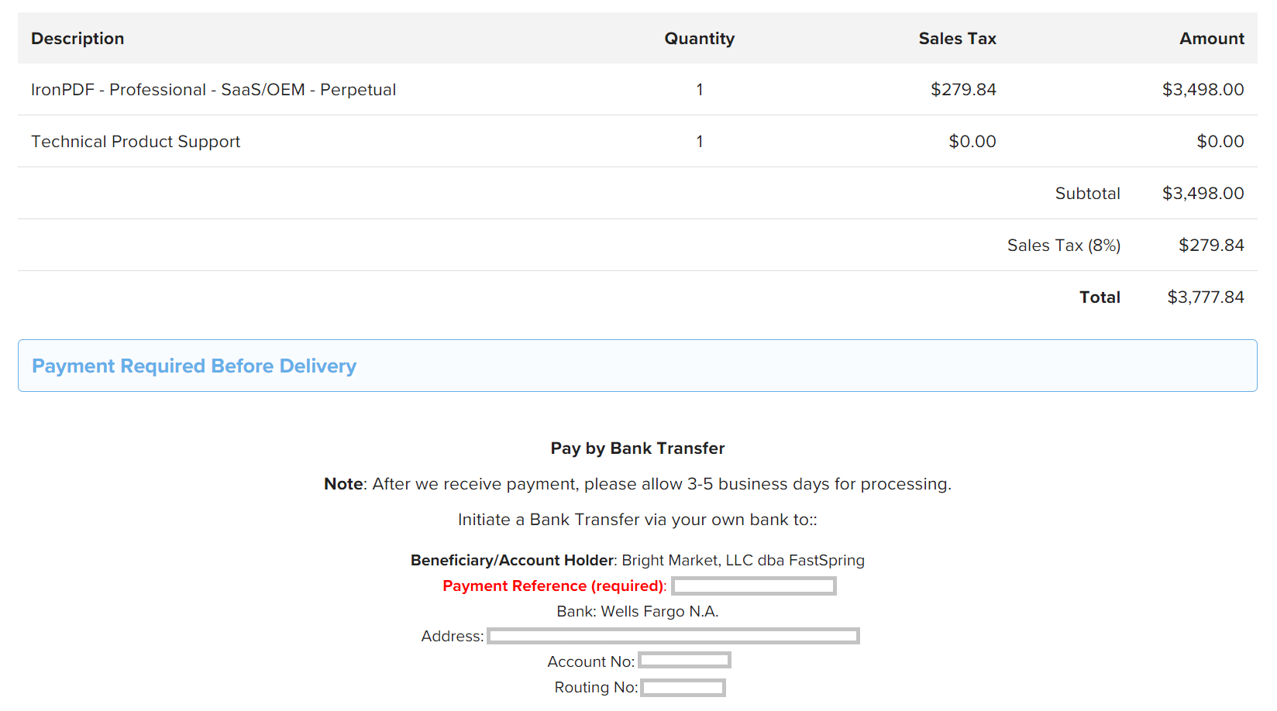The height and width of the screenshot is (711, 1277).
Task: Click the Amount column header
Action: click(1211, 39)
